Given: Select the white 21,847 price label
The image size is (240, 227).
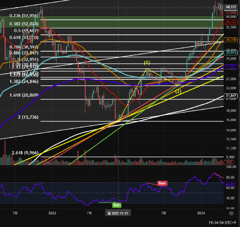Looking at the screenshot, I should pos(231,96).
